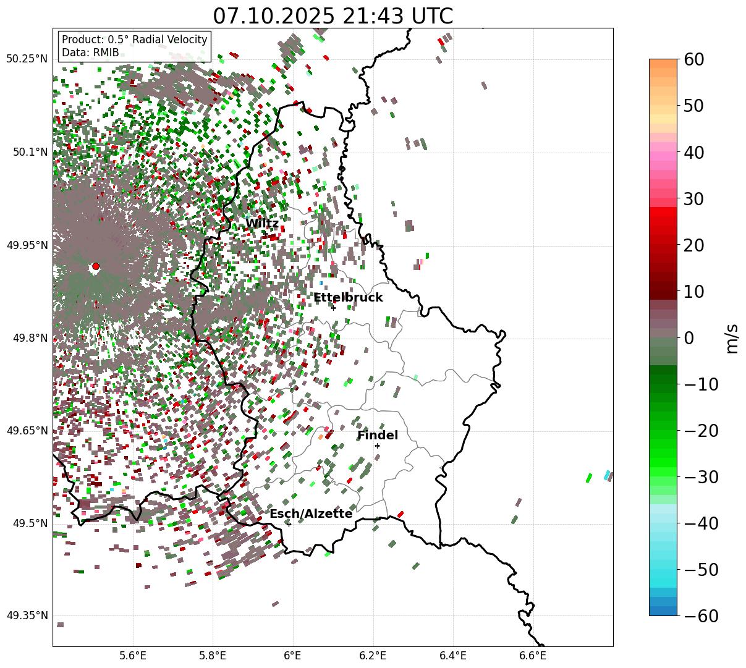
Task: Select 'Product: 0.5° Radial Velocity' legend text
Action: pos(135,40)
